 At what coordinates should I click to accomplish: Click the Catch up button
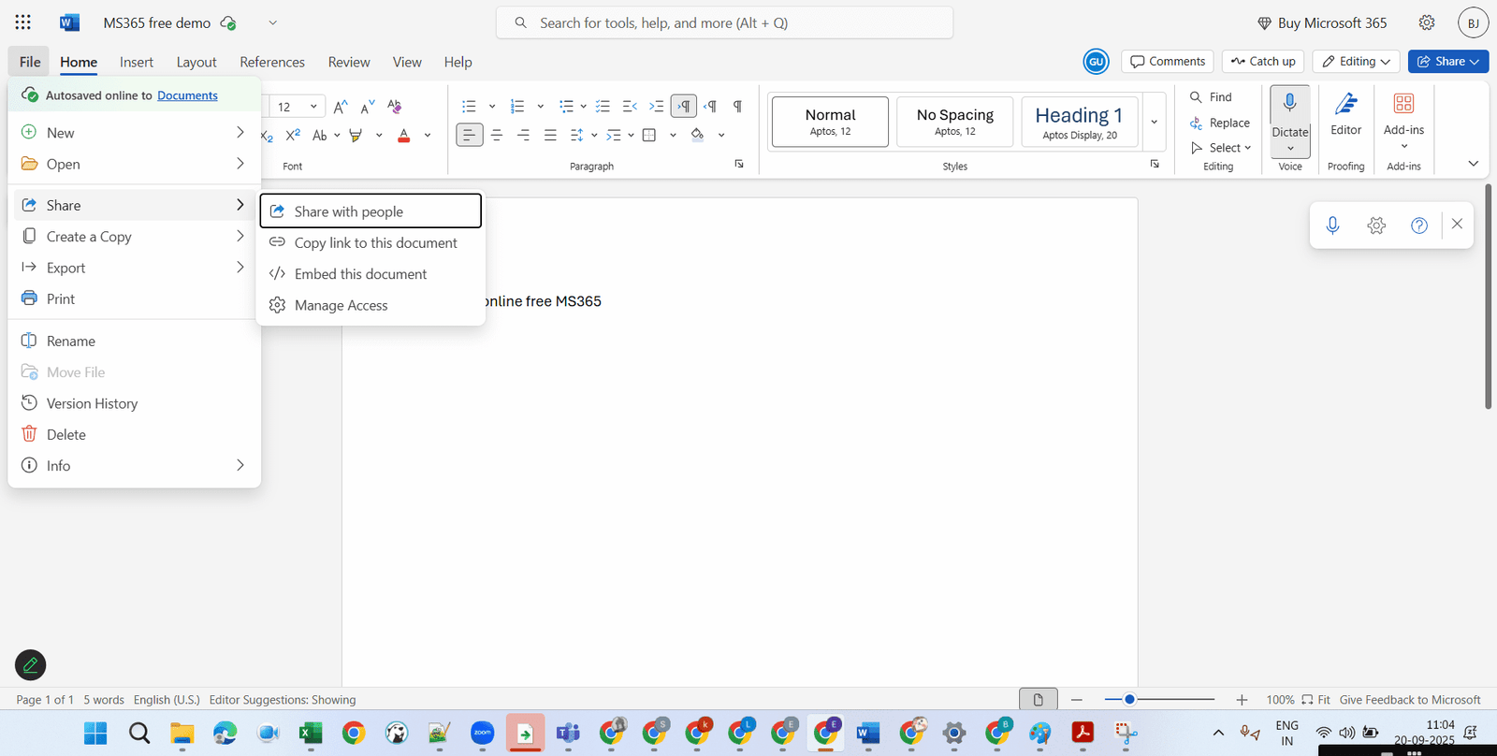(x=1262, y=62)
